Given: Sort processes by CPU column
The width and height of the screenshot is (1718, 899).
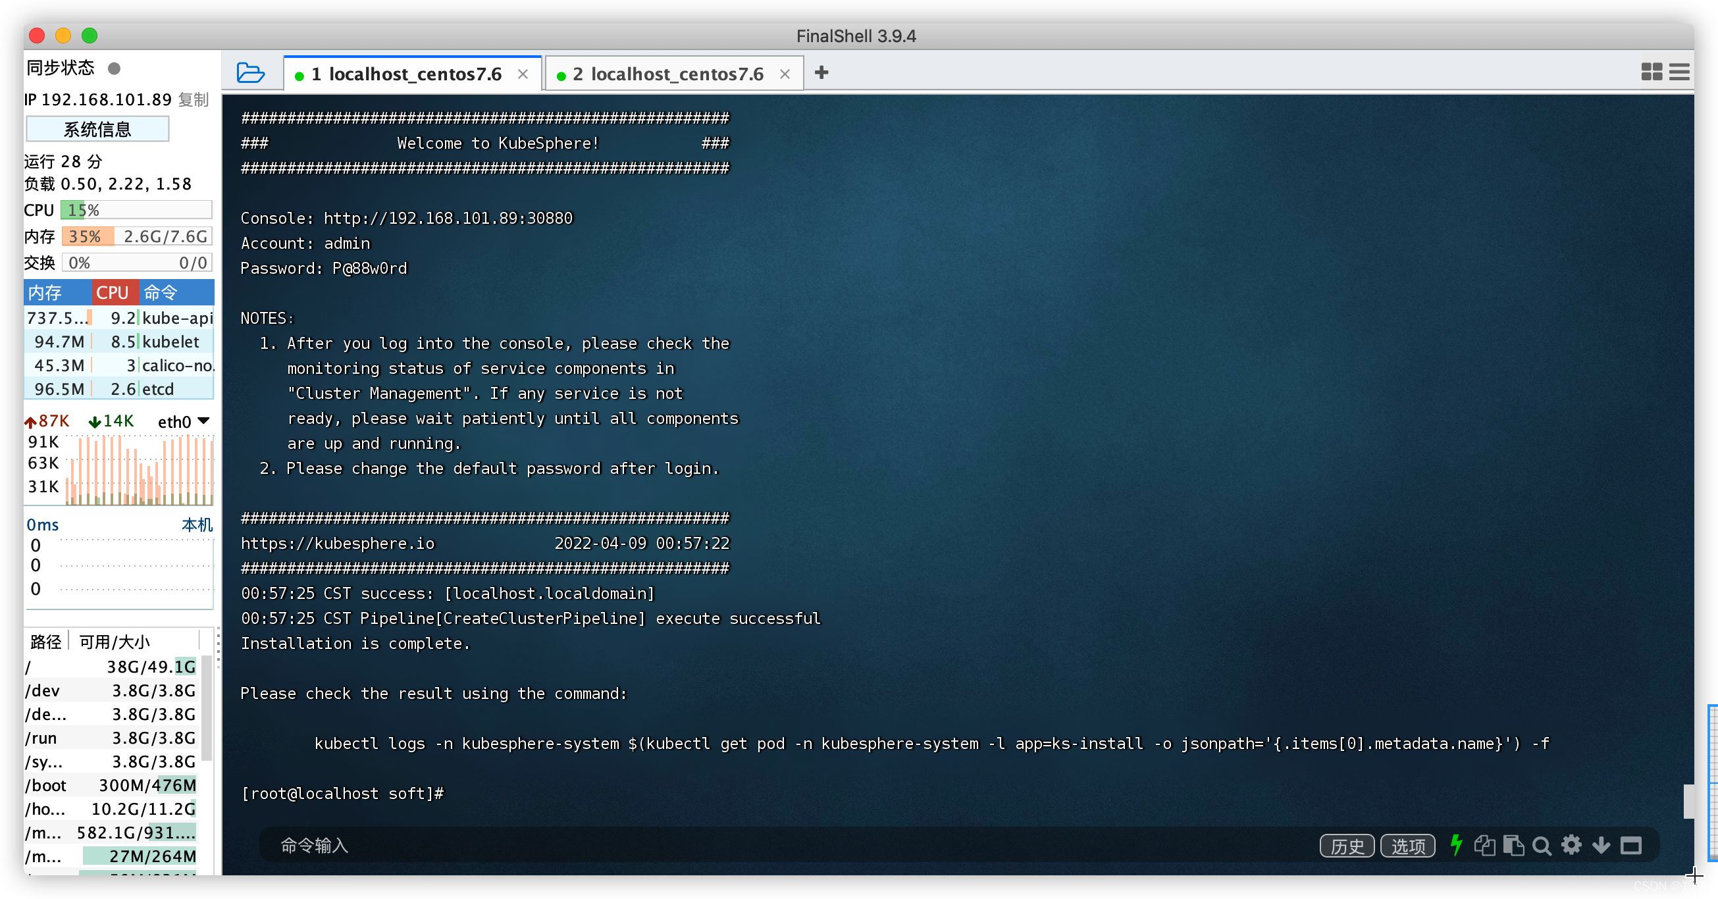Looking at the screenshot, I should click(112, 292).
